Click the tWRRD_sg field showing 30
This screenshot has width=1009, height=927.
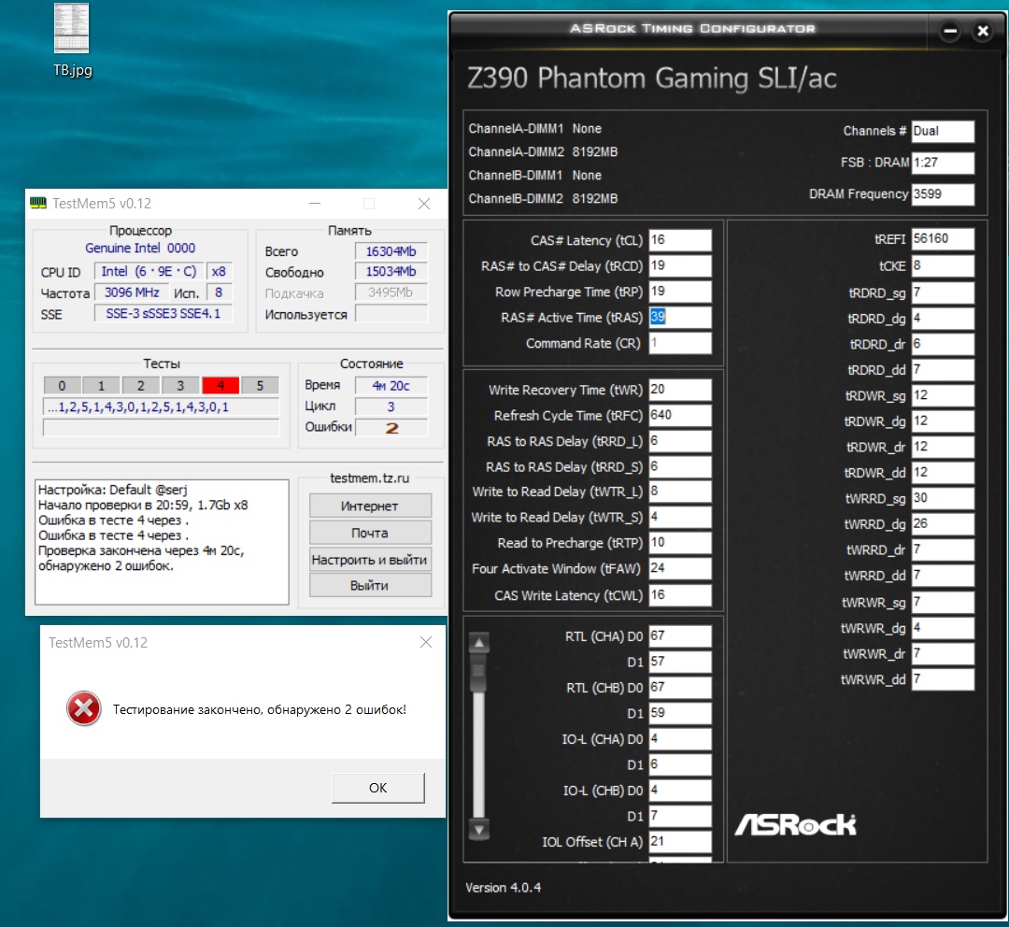tap(943, 498)
